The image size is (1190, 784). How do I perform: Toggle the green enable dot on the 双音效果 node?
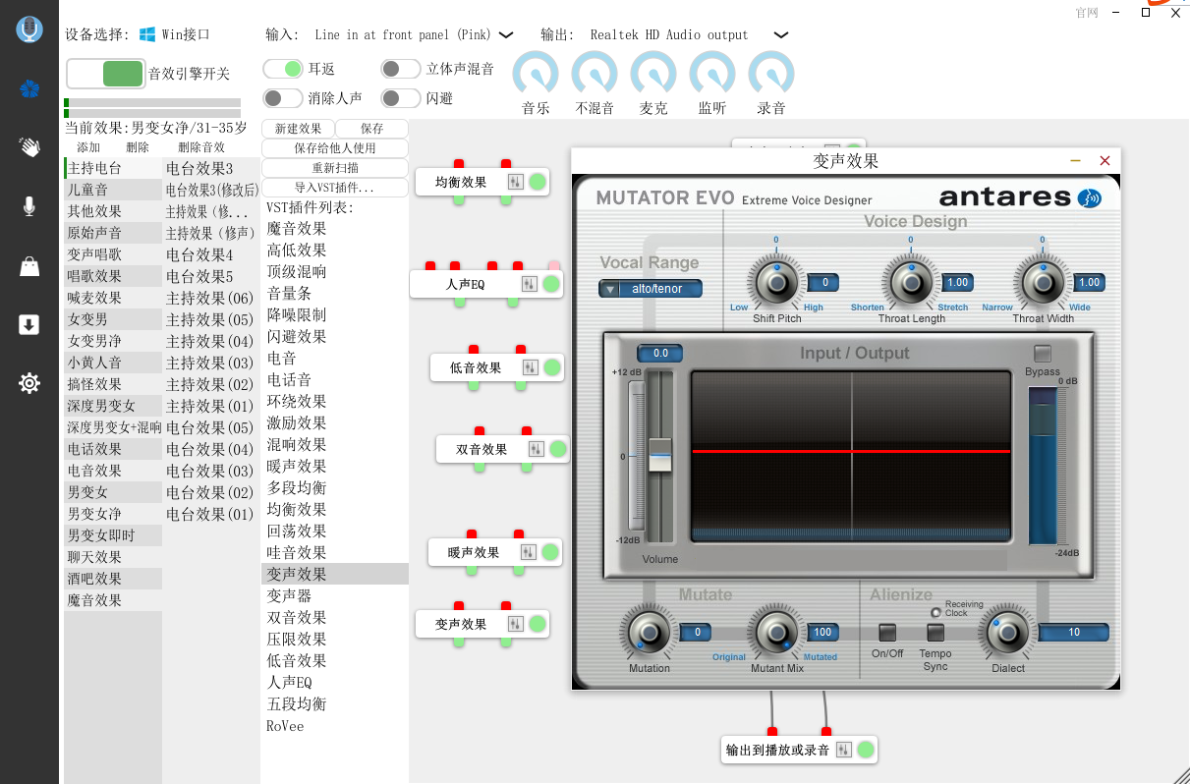click(557, 449)
